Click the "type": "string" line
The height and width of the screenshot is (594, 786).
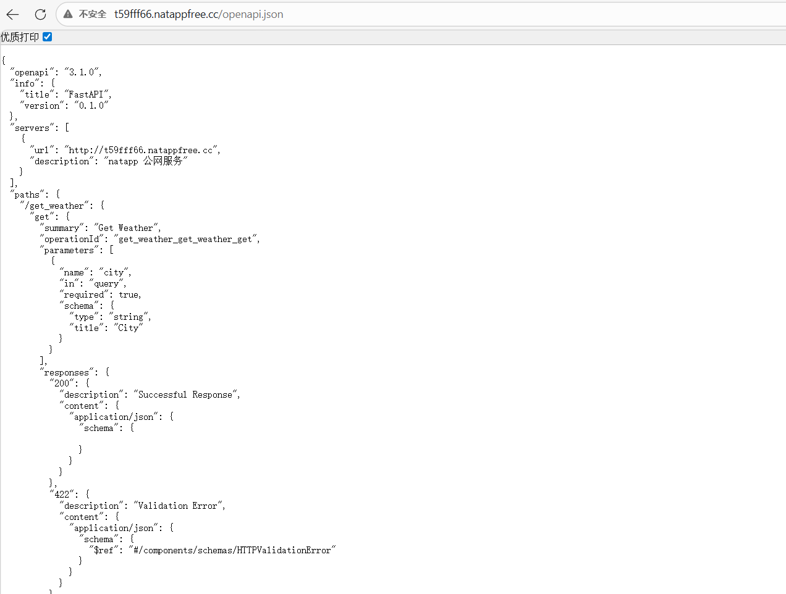(111, 317)
